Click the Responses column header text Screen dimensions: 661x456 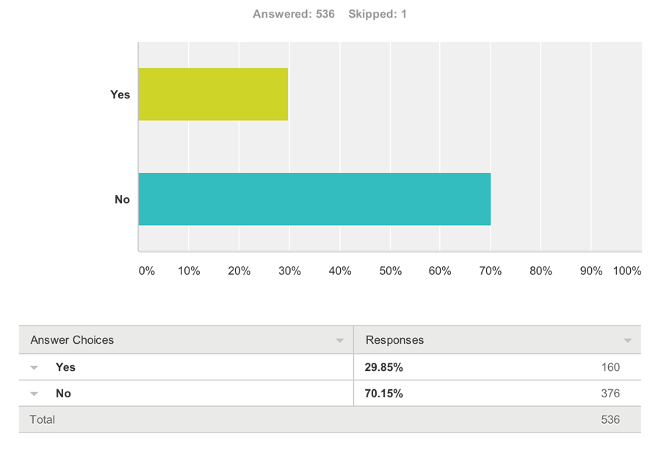pos(394,340)
